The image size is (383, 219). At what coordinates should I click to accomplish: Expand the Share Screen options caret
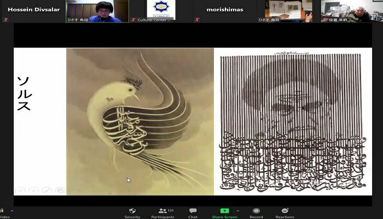237,211
